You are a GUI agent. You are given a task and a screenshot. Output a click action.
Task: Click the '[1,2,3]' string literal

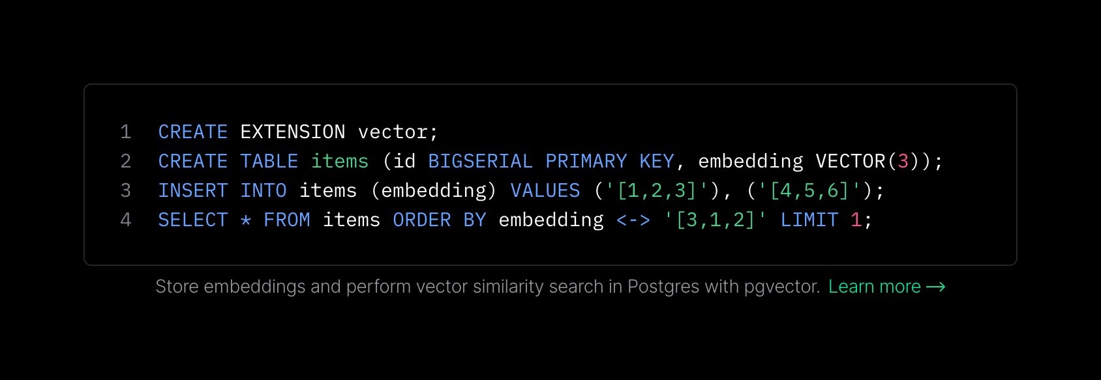(657, 191)
